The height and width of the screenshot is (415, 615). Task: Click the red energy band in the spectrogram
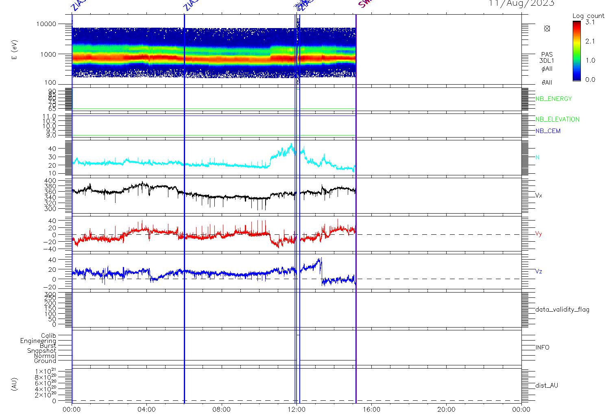coord(214,59)
